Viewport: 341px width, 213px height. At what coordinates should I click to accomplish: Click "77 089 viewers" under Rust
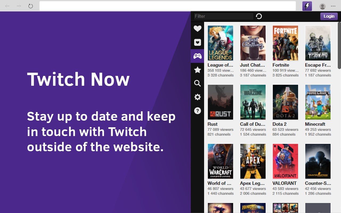tap(221, 130)
